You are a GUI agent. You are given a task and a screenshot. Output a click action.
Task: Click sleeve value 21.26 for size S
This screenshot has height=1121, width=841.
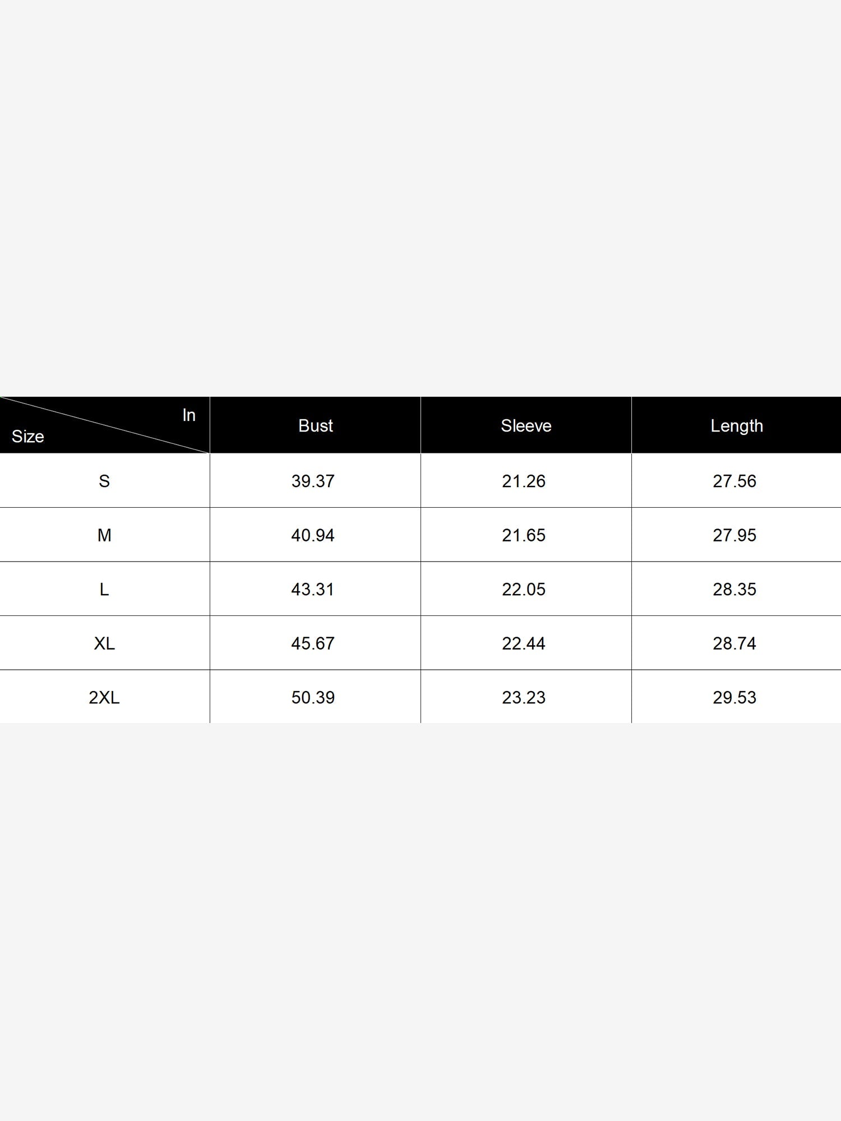524,481
